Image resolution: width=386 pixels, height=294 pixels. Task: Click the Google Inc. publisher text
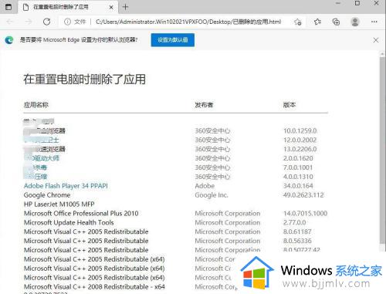point(212,195)
